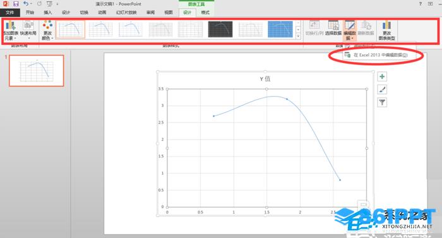Open the File tab

(10, 13)
